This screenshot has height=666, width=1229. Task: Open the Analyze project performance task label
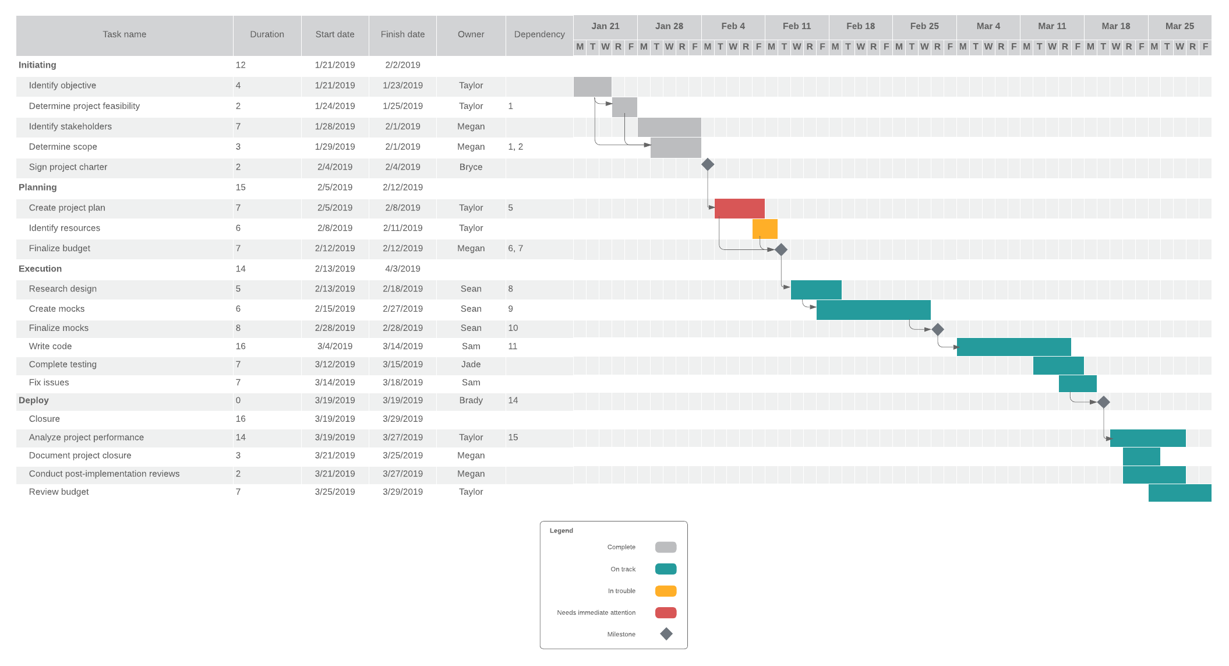[x=86, y=437]
